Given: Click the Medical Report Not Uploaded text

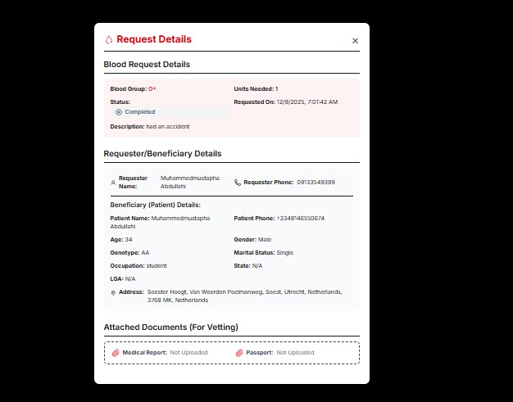Looking at the screenshot, I should (x=188, y=353).
